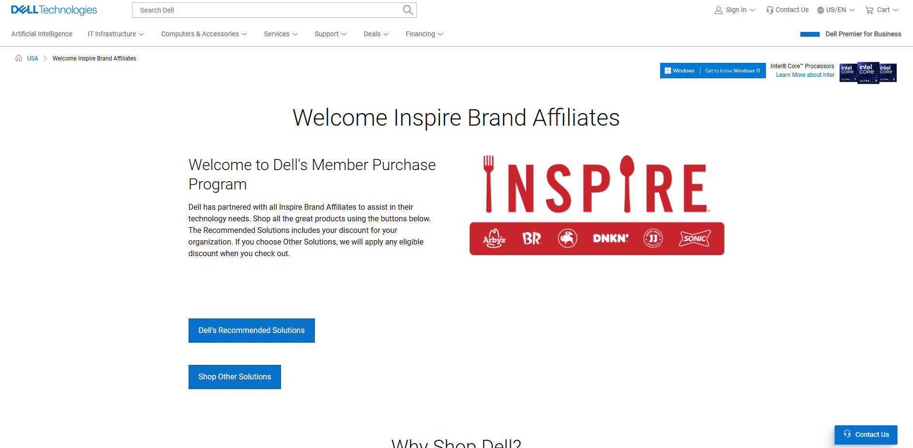Viewport: 913px width, 448px height.
Task: Click the Sign In user icon
Action: pos(719,10)
